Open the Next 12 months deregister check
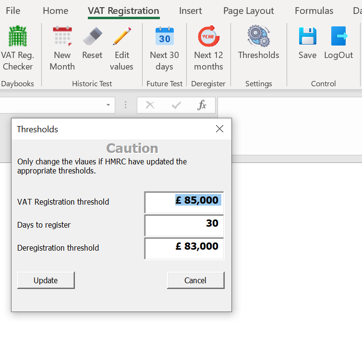The height and width of the screenshot is (346, 362). (208, 48)
